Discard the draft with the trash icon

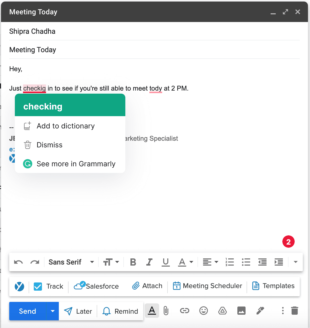tap(294, 311)
